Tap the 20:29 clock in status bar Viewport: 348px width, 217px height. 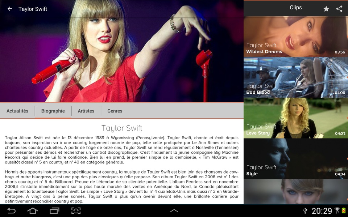point(322,210)
